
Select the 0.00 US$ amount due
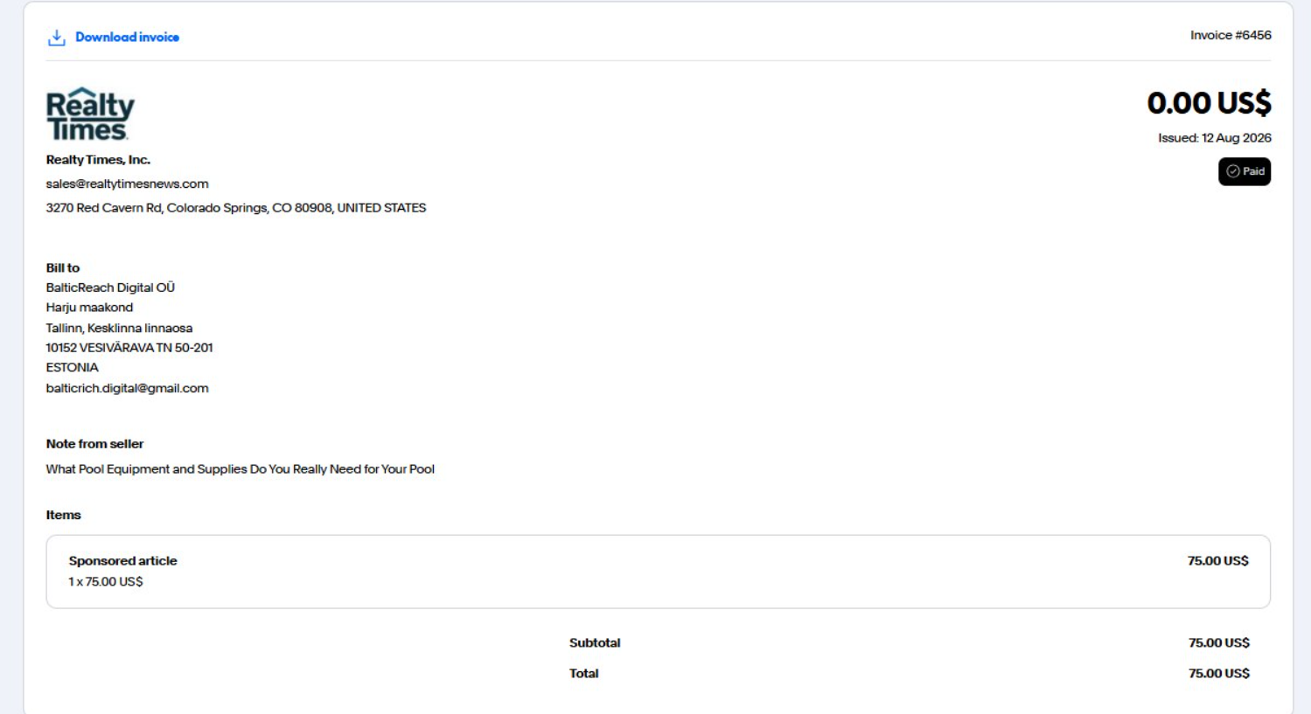point(1209,103)
